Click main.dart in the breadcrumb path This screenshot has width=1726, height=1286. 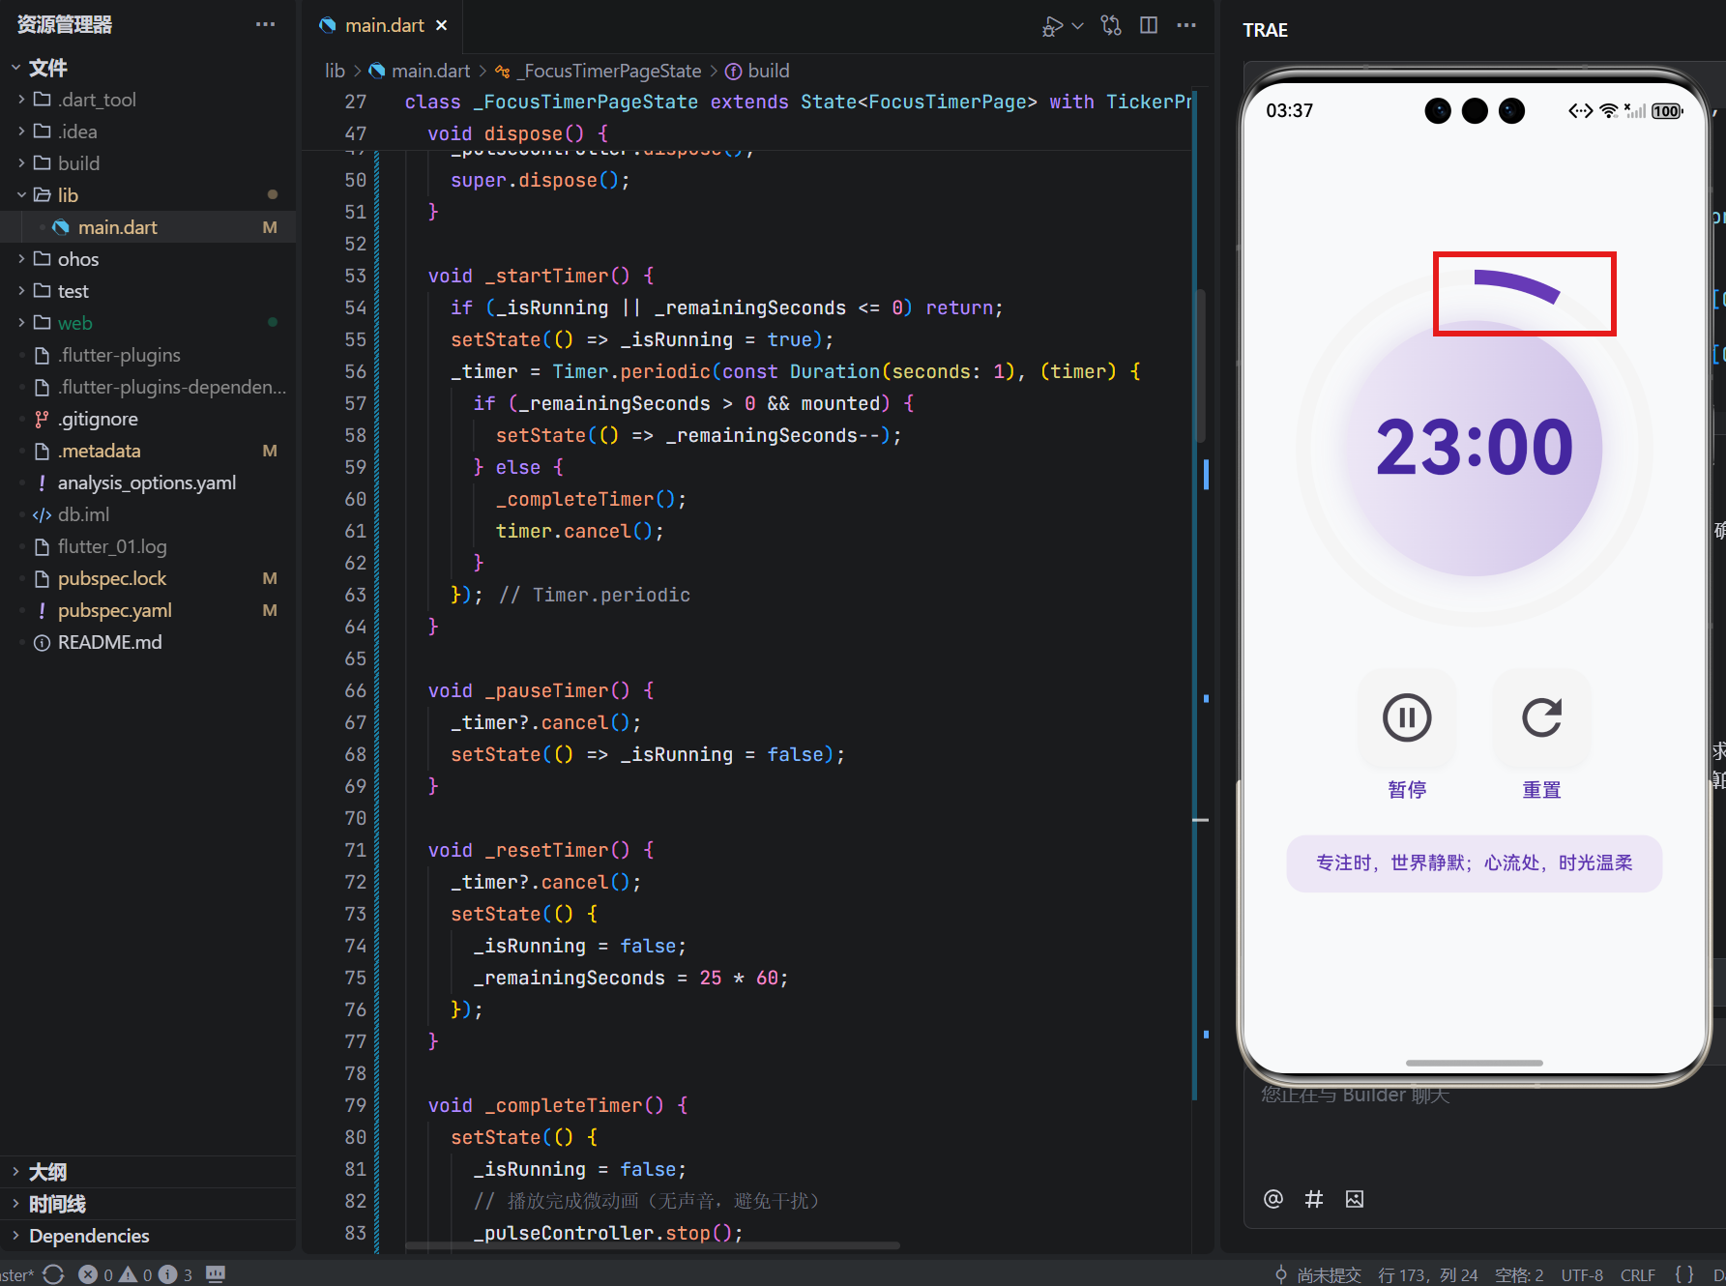click(430, 71)
